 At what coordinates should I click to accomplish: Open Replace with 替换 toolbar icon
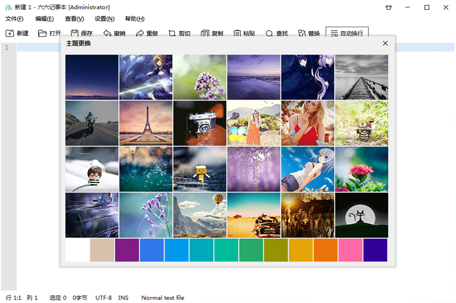tap(302, 34)
